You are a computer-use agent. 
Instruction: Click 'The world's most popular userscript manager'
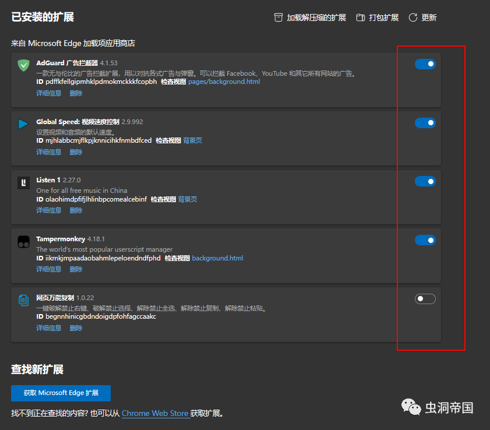click(104, 249)
